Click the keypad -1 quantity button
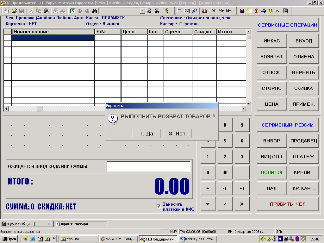Viewport: 324px width, 243px height. (x=225, y=188)
